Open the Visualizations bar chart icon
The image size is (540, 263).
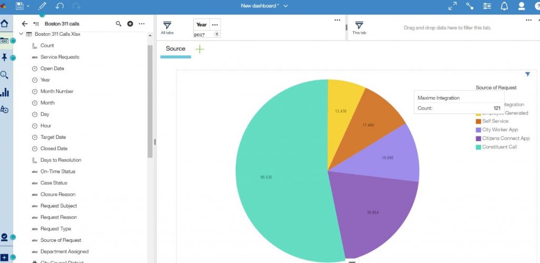click(x=5, y=92)
